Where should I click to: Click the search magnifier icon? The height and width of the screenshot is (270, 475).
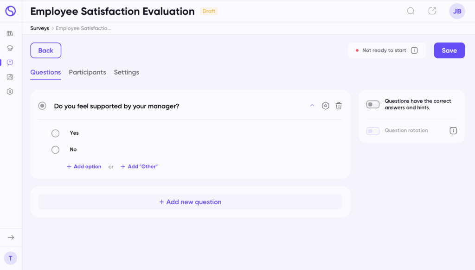pyautogui.click(x=411, y=11)
